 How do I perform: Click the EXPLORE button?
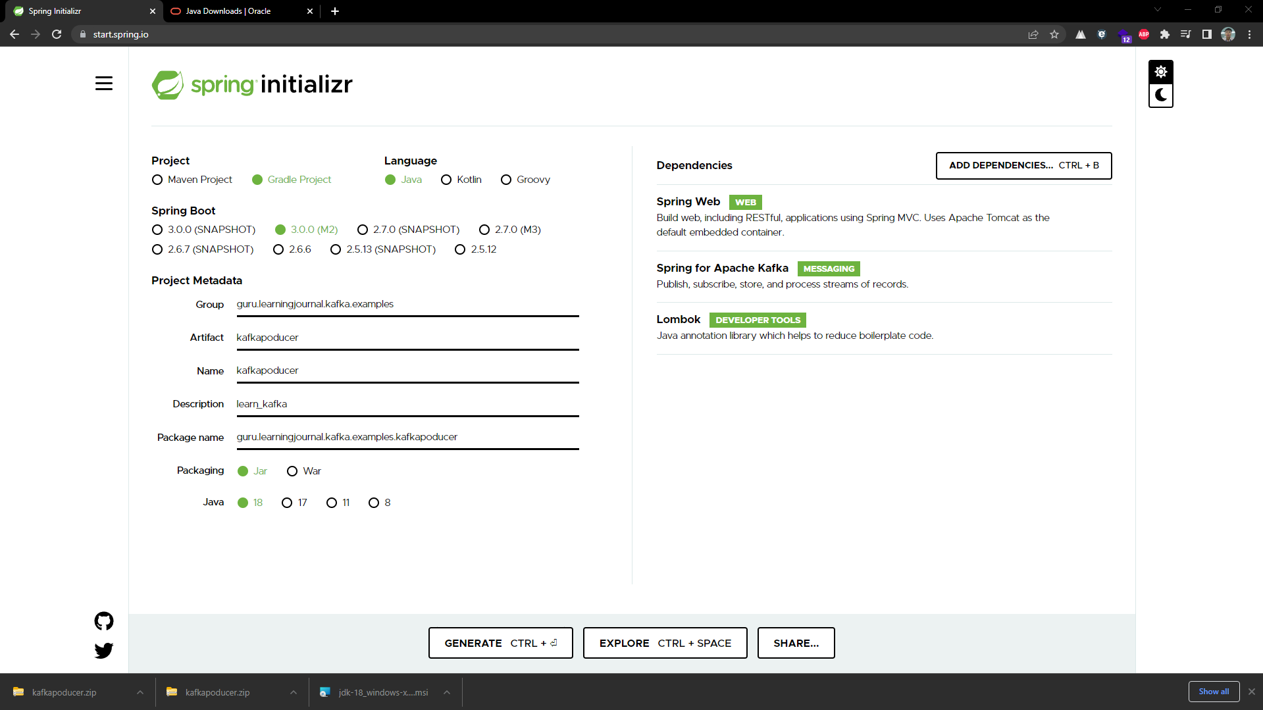point(665,643)
